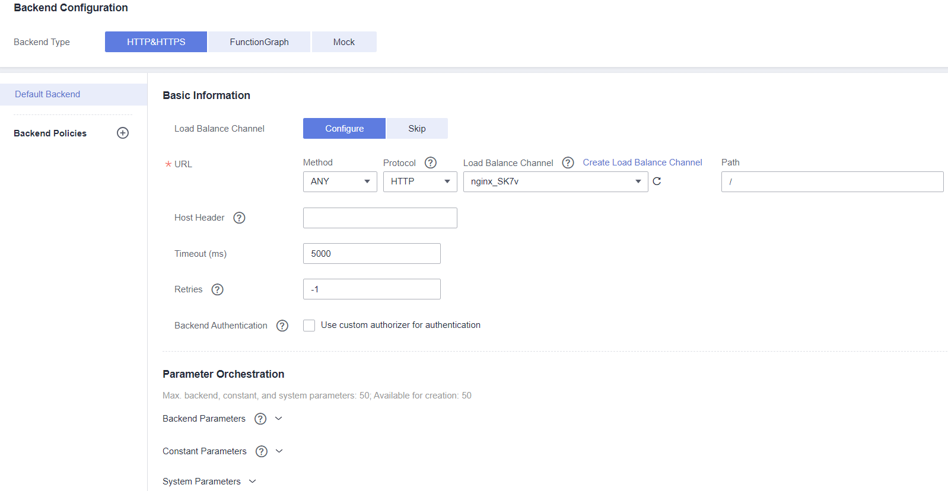The width and height of the screenshot is (948, 491).
Task: Show Host Header help tooltip
Action: click(239, 218)
